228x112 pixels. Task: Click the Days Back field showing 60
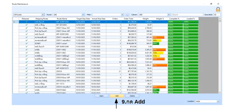[217, 15]
